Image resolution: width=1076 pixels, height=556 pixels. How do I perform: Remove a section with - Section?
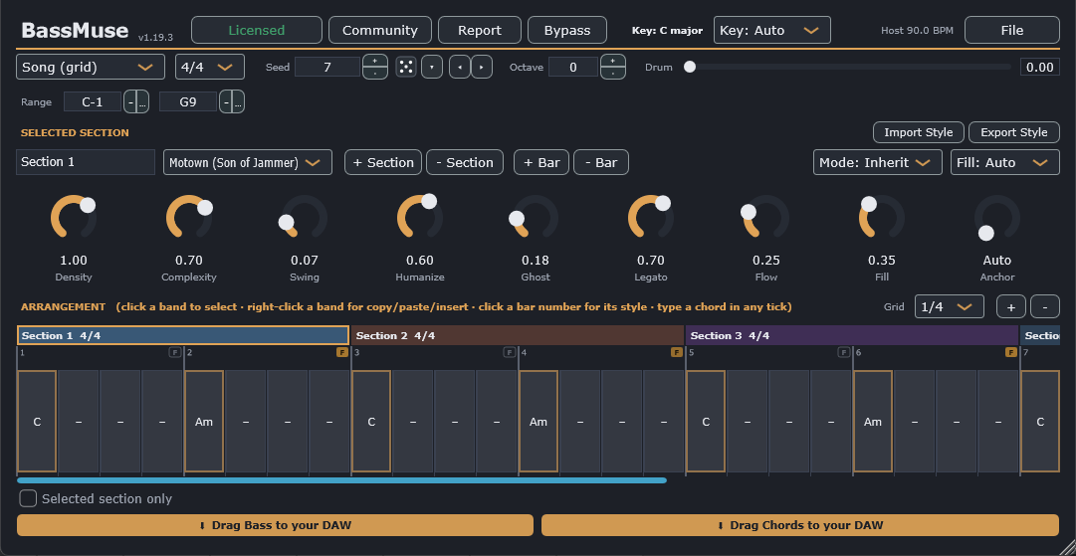pyautogui.click(x=465, y=162)
